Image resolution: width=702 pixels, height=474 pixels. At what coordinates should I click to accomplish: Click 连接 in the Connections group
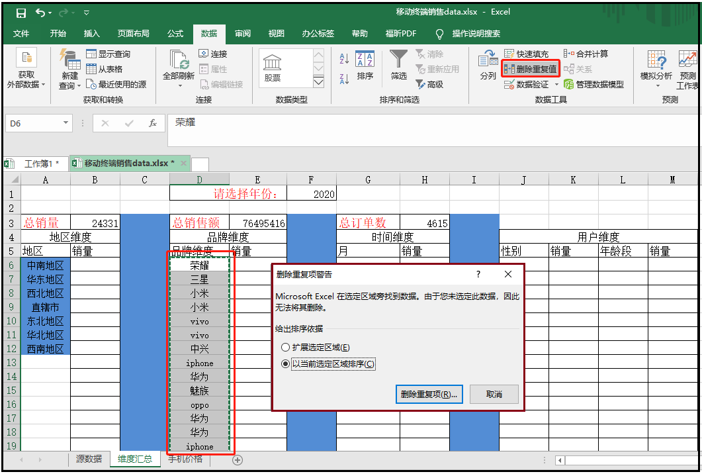coord(213,54)
